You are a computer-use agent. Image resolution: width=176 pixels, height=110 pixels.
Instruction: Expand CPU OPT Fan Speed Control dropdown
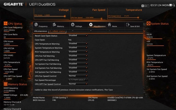pos(78,84)
